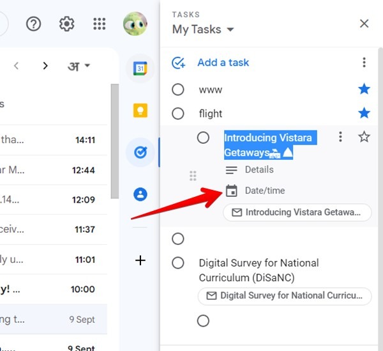The image size is (383, 351).
Task: Go to newer emails arrow
Action: (17, 66)
